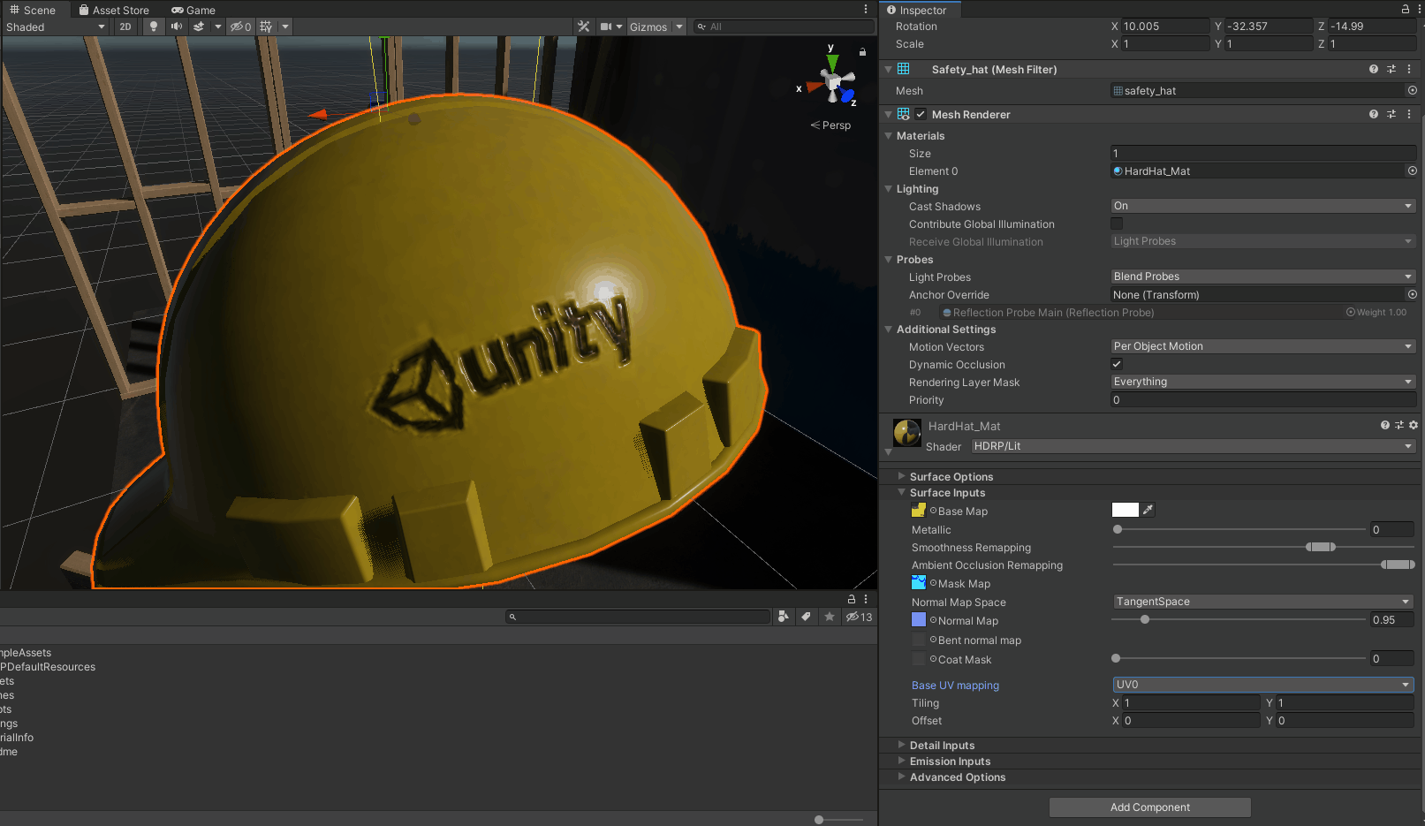Image resolution: width=1425 pixels, height=826 pixels.
Task: Open Rendering Layer Mask dropdown
Action: pos(1263,382)
